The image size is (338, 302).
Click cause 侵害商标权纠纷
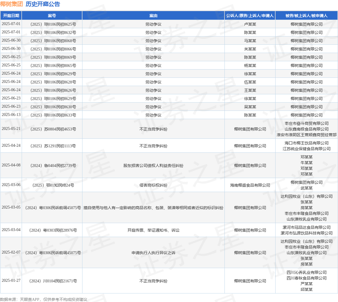pyautogui.click(x=153, y=185)
